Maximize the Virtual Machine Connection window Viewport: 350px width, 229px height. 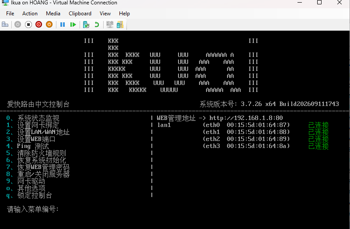tap(319, 3)
